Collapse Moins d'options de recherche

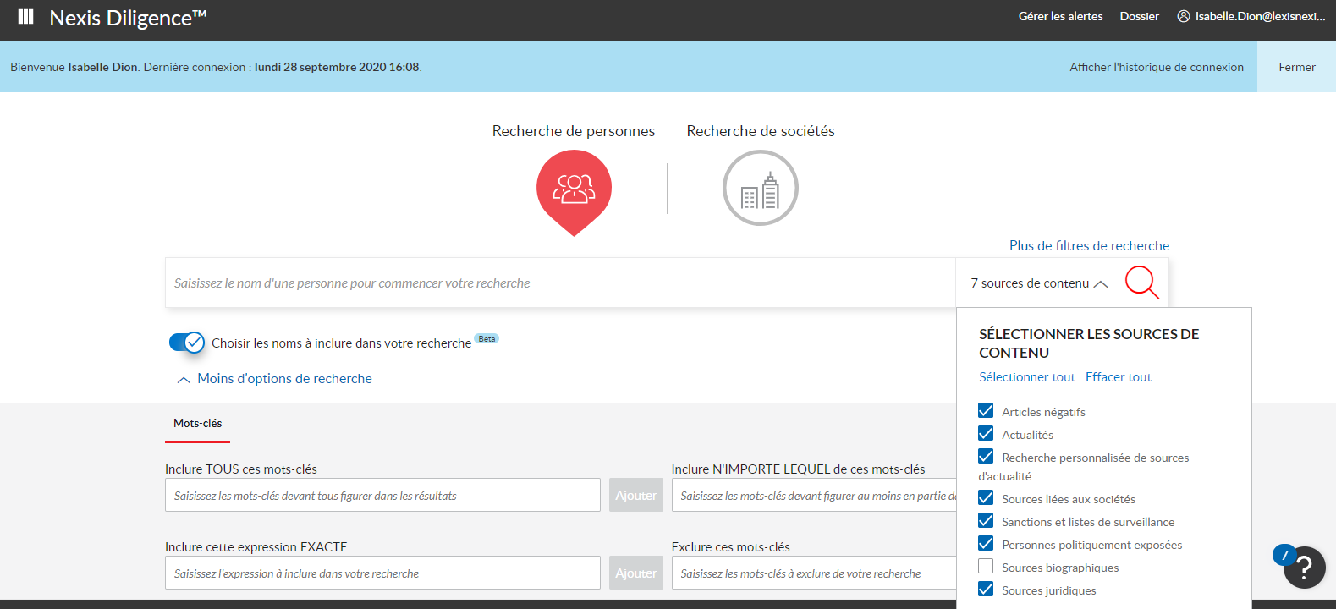274,379
